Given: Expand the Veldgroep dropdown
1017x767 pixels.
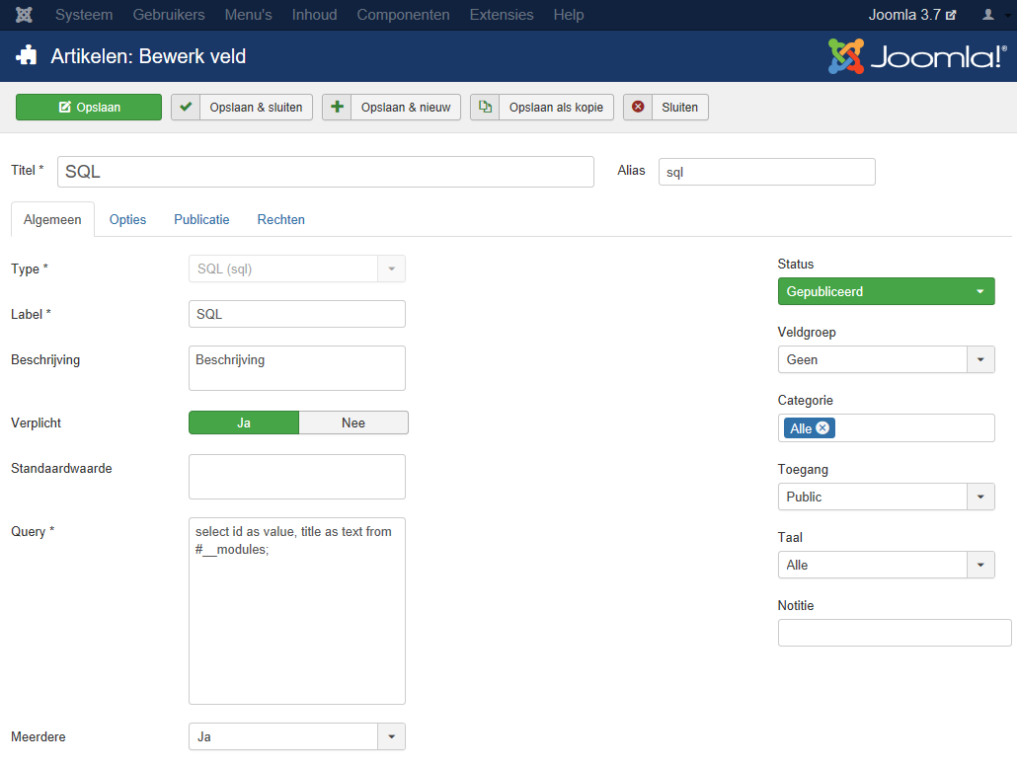Looking at the screenshot, I should 886,360.
